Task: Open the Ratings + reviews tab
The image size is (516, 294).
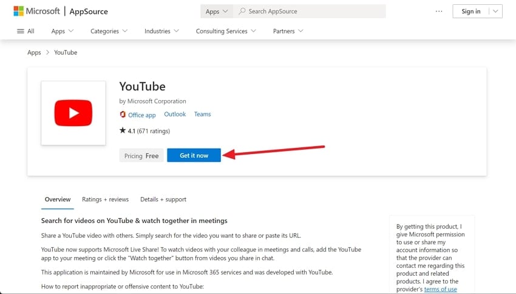Action: click(105, 199)
